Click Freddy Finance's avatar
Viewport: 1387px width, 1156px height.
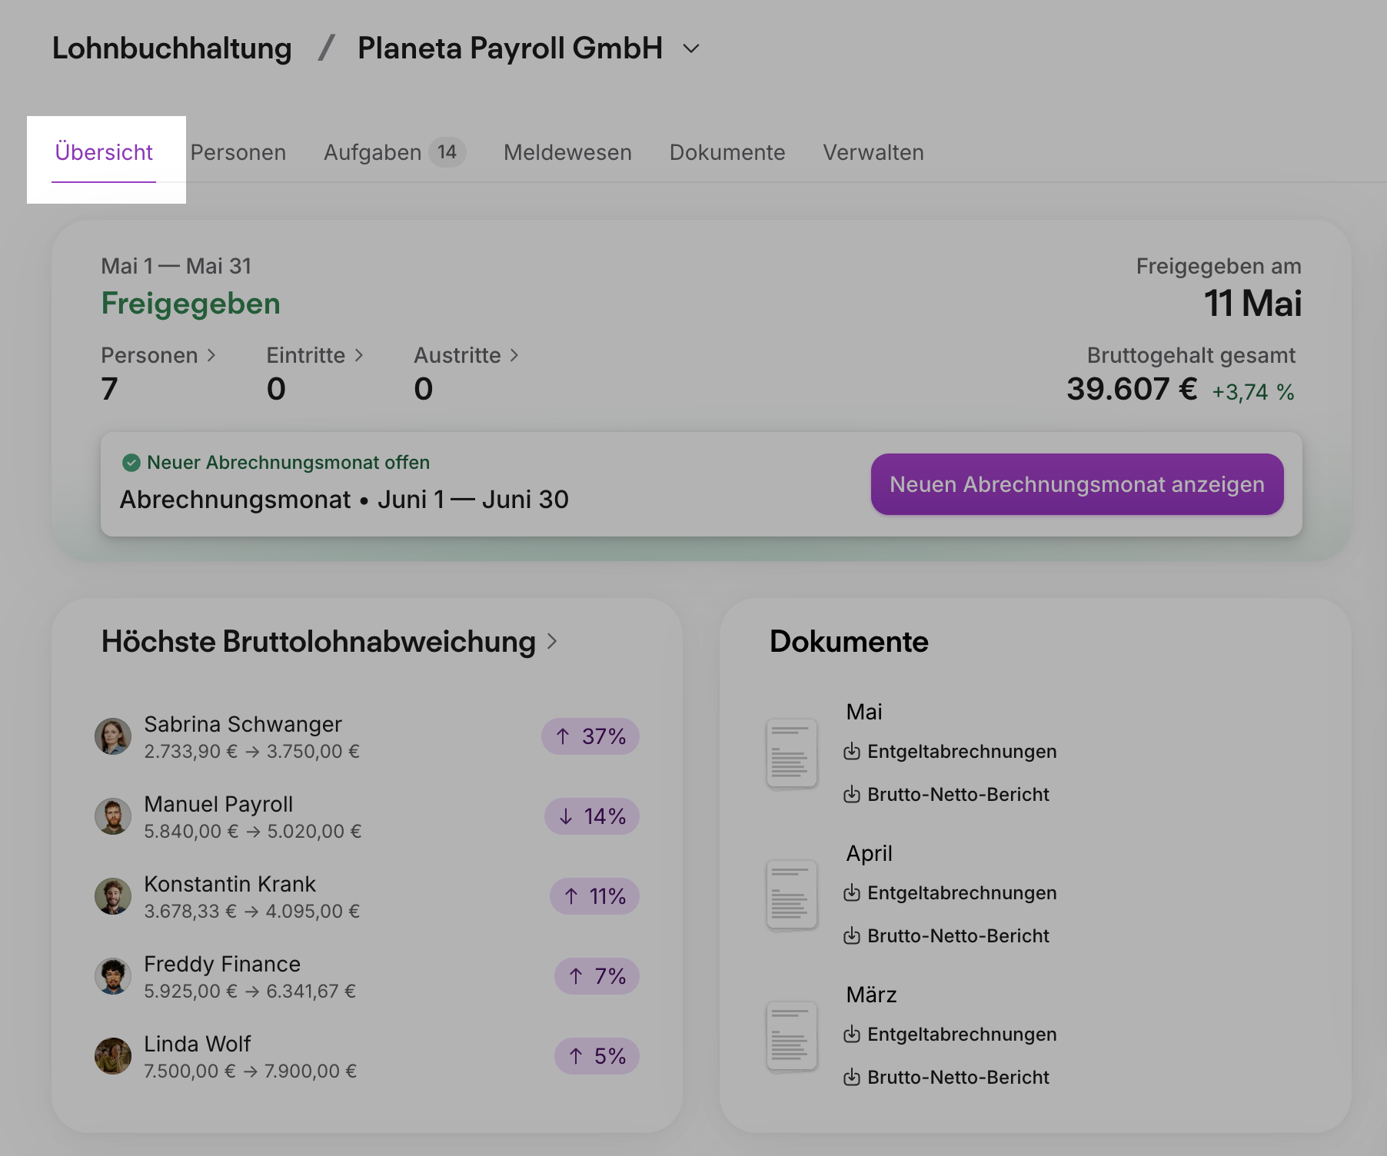click(113, 976)
